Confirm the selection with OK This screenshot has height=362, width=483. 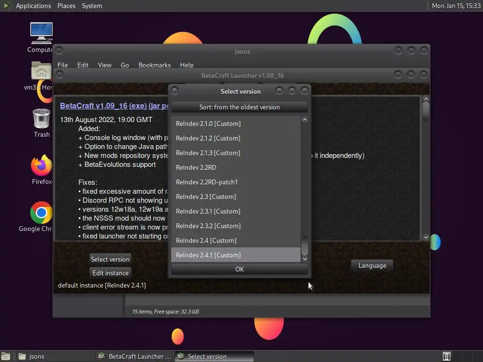click(239, 269)
